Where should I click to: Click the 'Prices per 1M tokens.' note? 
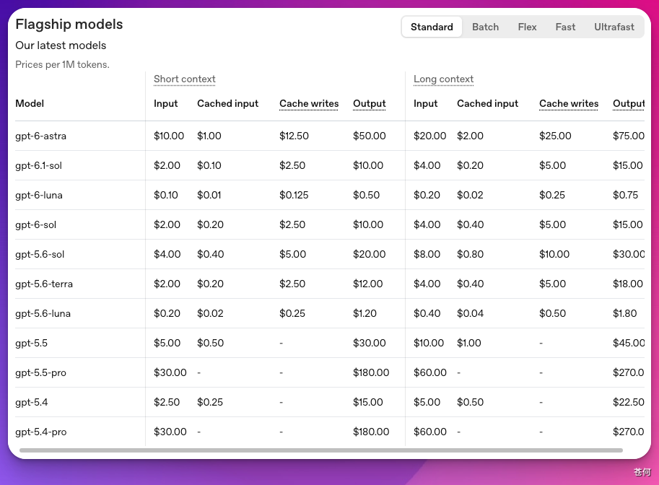(x=62, y=64)
